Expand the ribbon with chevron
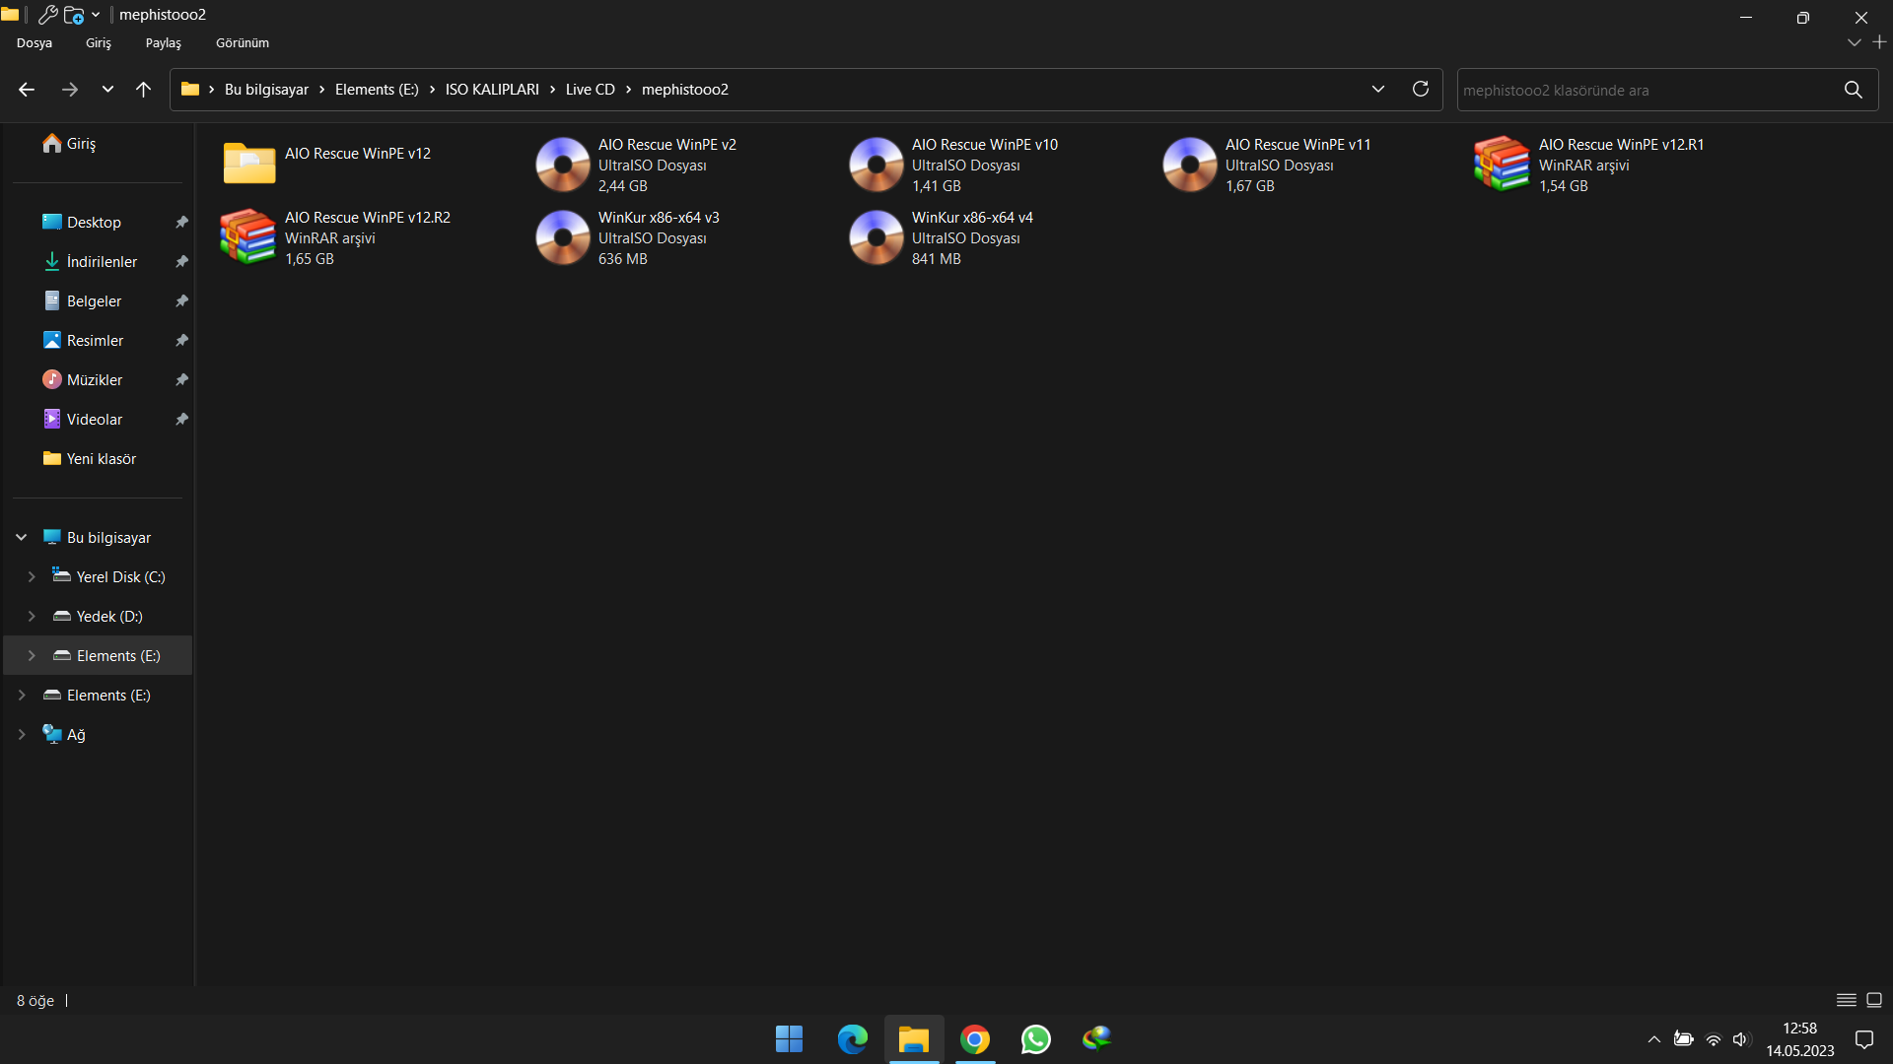1893x1064 pixels. point(1855,42)
